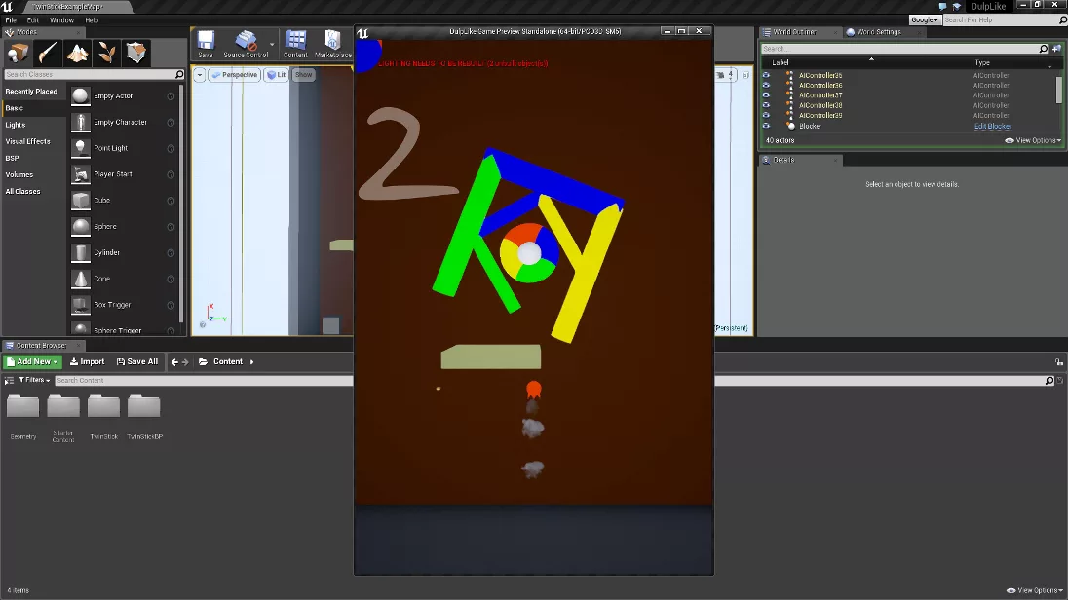The width and height of the screenshot is (1068, 600).
Task: Open the File menu
Action: click(11, 20)
